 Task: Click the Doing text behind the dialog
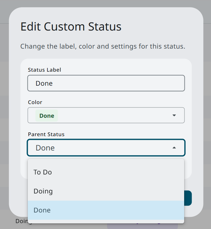click(21, 222)
